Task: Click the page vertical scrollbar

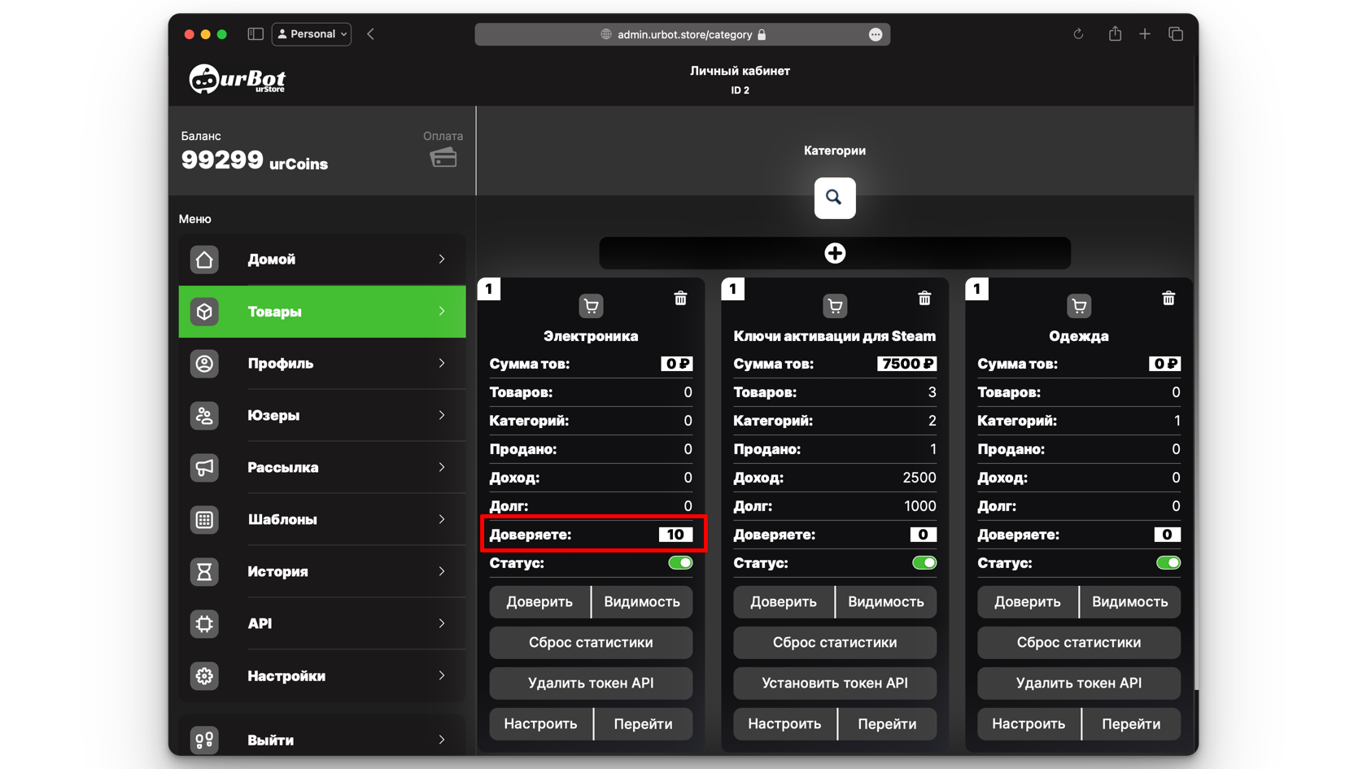Action: (x=1194, y=407)
